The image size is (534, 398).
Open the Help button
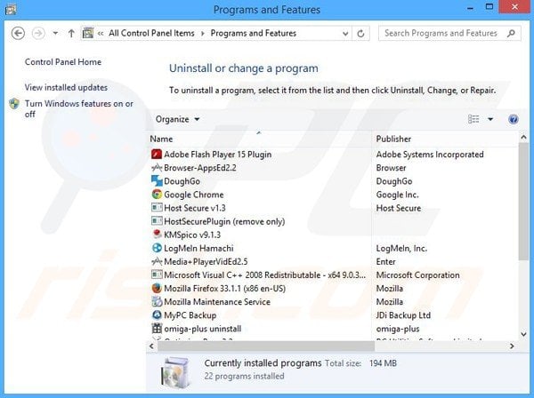(x=514, y=119)
